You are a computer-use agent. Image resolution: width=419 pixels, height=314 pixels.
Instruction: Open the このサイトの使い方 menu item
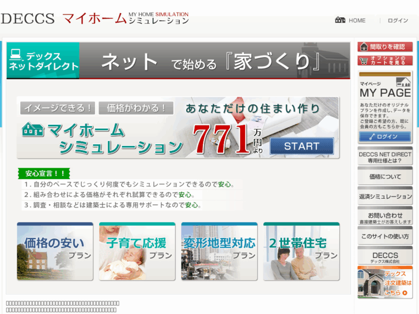pos(385,236)
